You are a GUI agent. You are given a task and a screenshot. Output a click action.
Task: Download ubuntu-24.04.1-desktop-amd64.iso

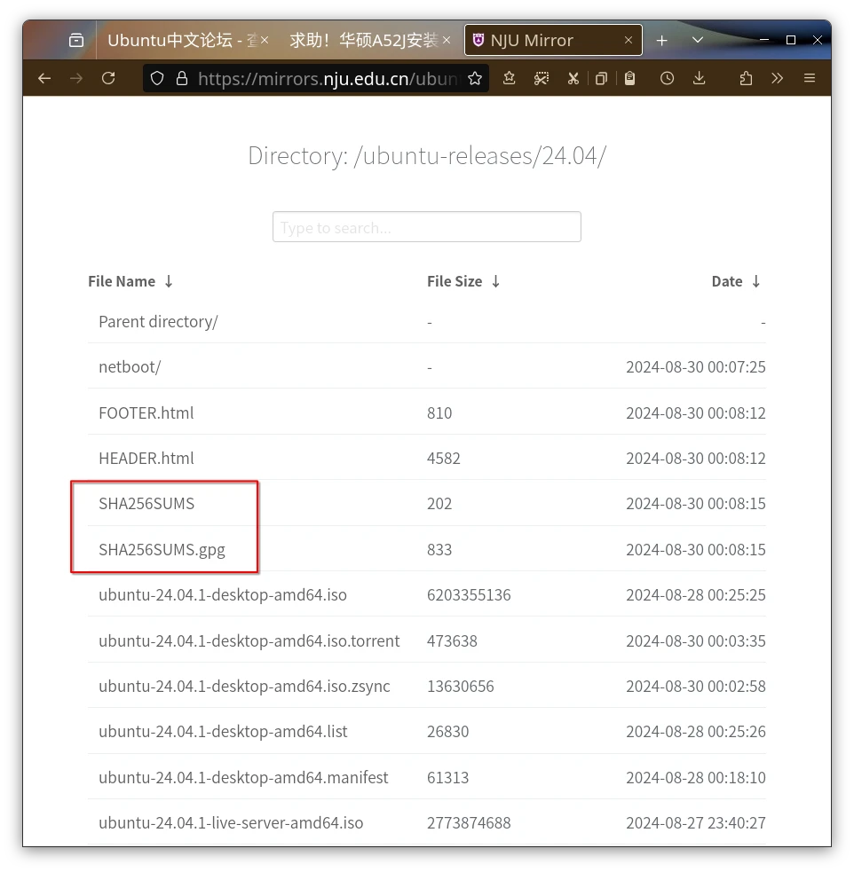click(223, 595)
